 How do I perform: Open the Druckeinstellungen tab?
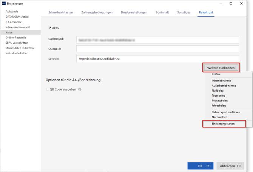tap(134, 12)
